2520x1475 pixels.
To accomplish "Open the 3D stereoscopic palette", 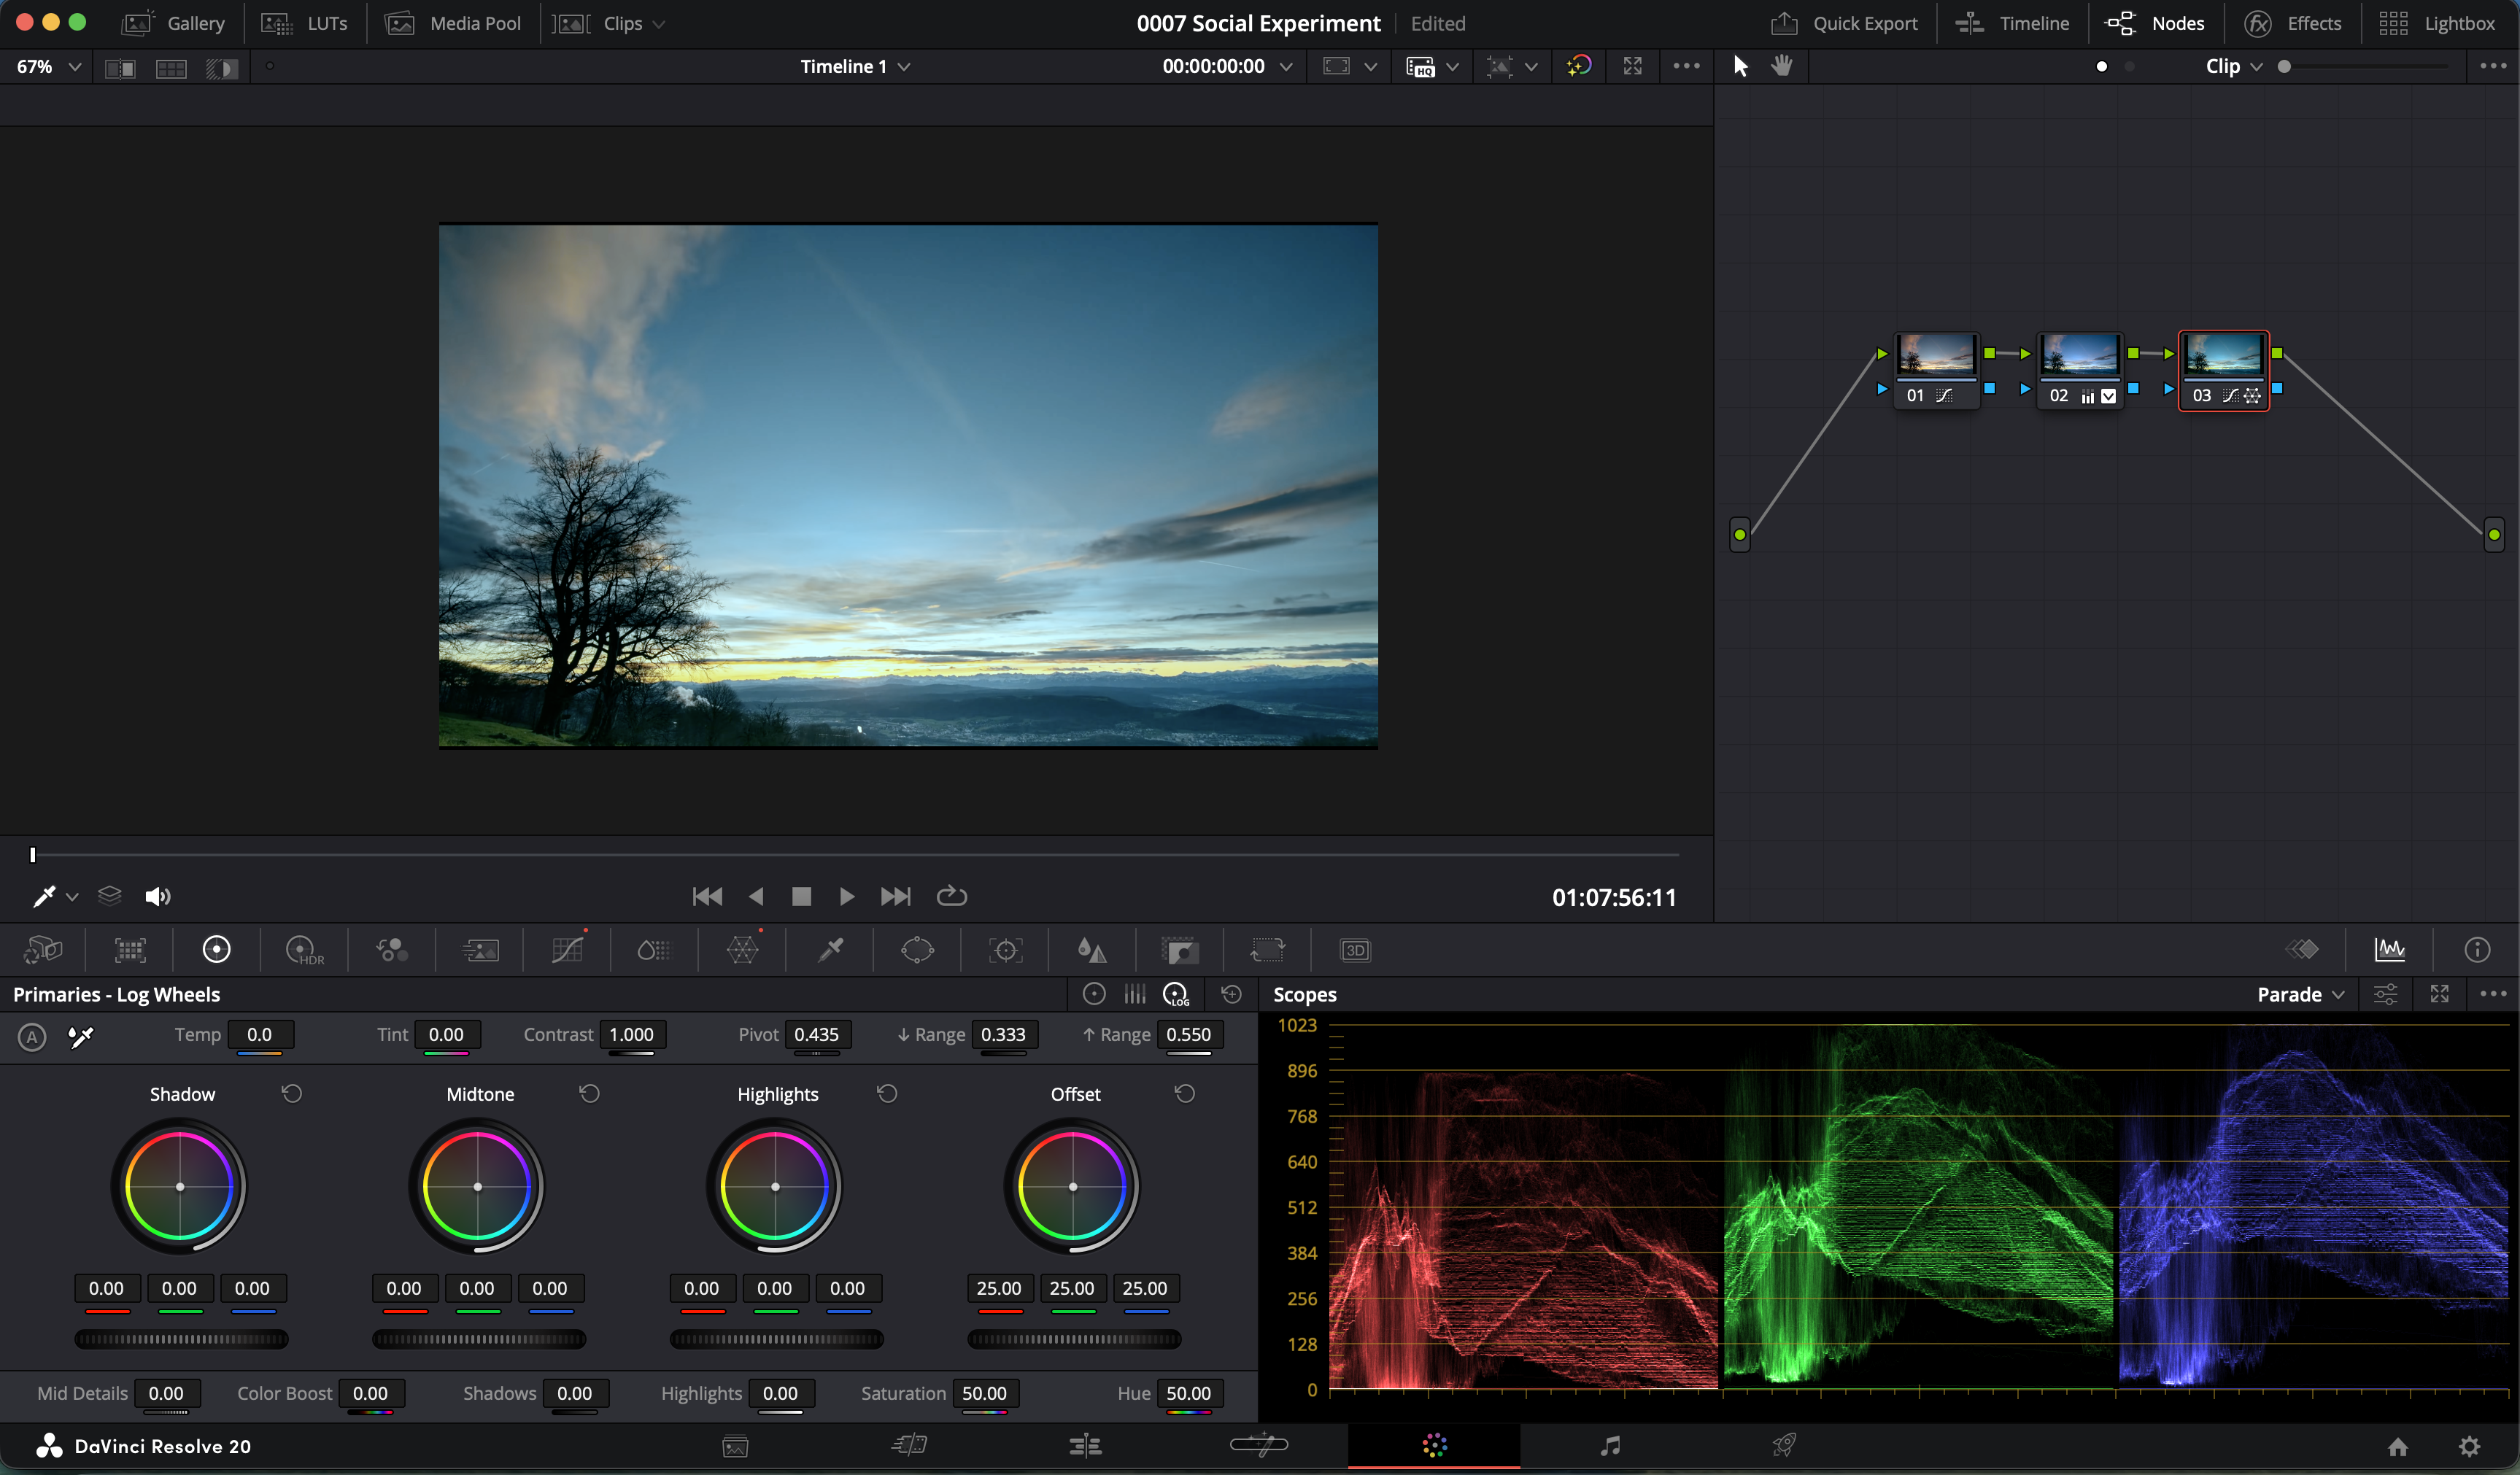I will 1355,949.
